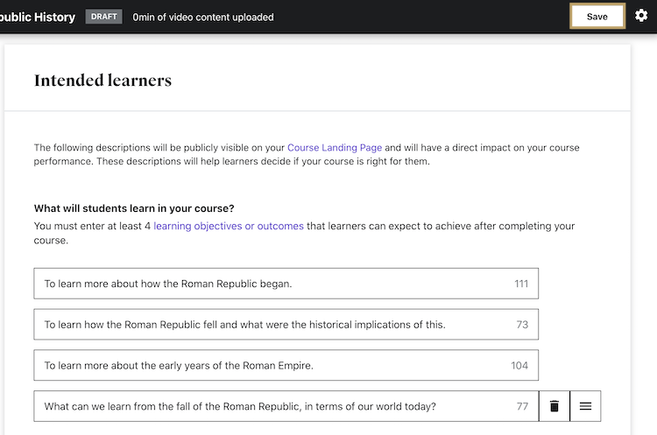Click the 77 character counter in fourth objective
Image resolution: width=657 pixels, height=435 pixels.
(522, 406)
